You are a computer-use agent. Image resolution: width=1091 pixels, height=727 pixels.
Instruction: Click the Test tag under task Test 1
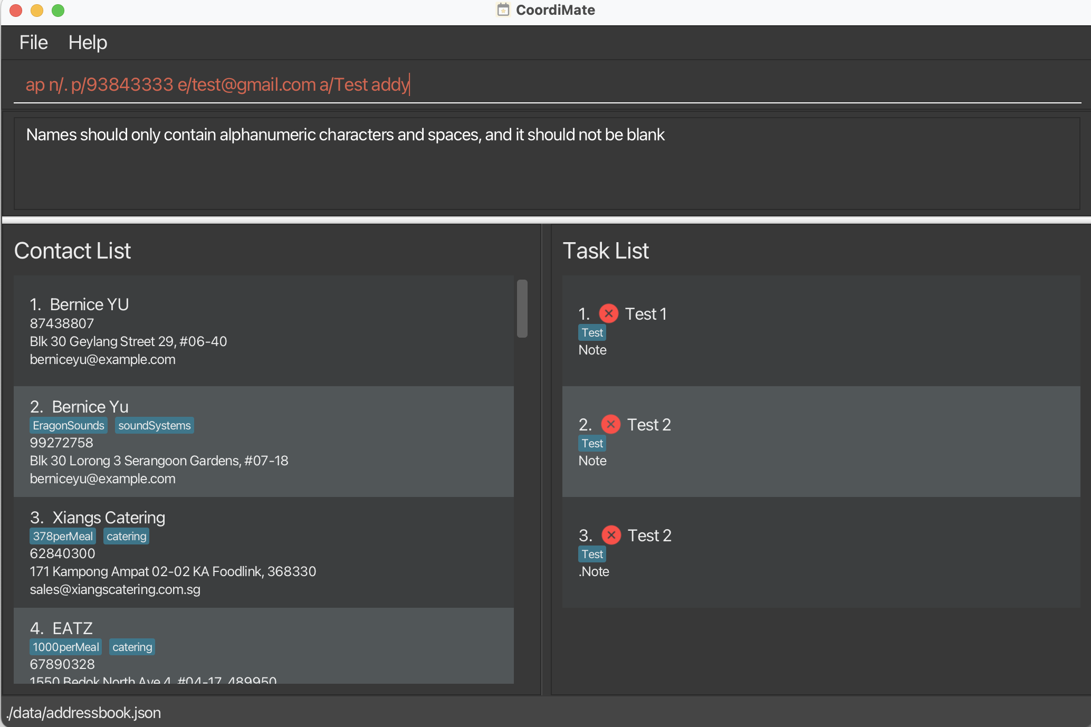point(592,332)
